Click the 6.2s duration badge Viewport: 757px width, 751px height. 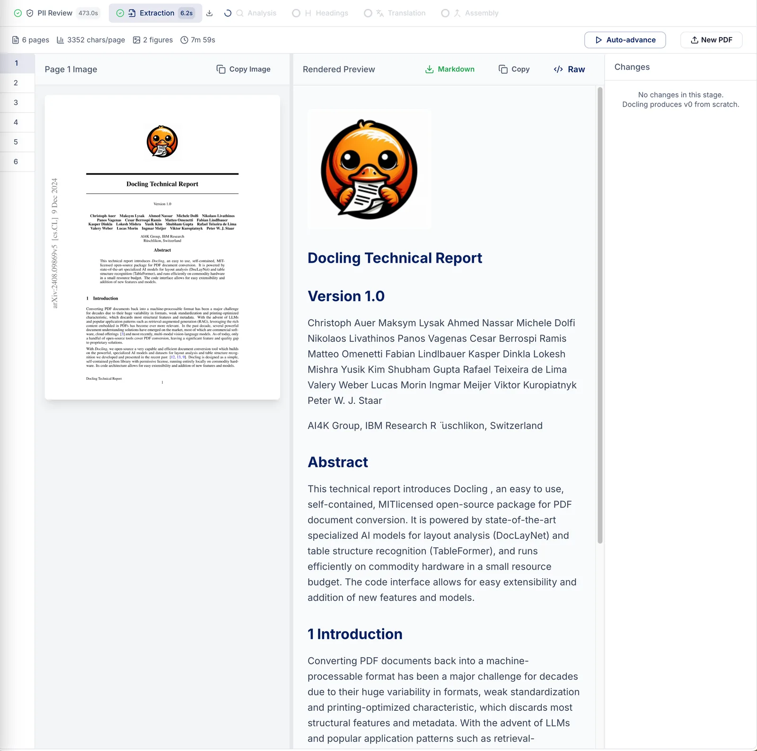point(186,13)
